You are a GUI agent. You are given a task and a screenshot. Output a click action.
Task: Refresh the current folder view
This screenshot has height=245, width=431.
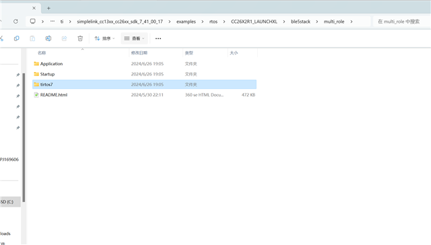15,22
